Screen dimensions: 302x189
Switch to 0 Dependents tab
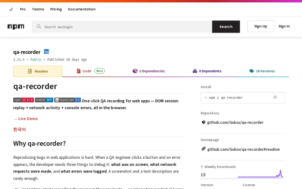(x=207, y=71)
